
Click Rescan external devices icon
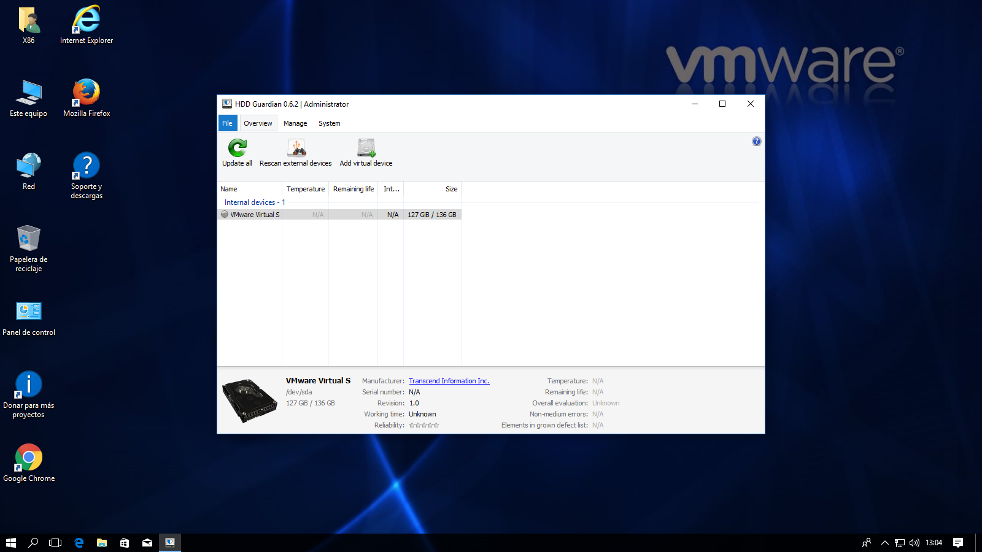(x=297, y=148)
